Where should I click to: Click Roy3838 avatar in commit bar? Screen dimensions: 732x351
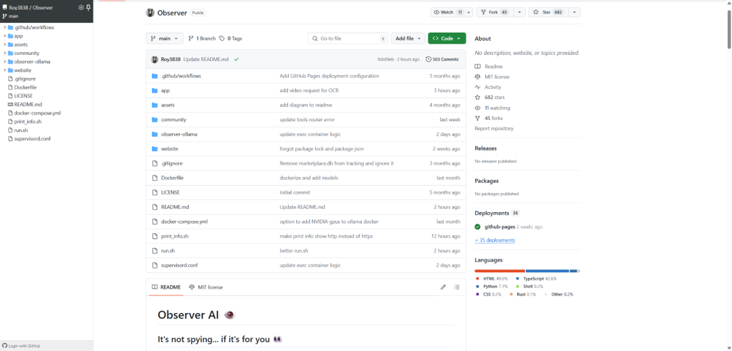coord(155,59)
